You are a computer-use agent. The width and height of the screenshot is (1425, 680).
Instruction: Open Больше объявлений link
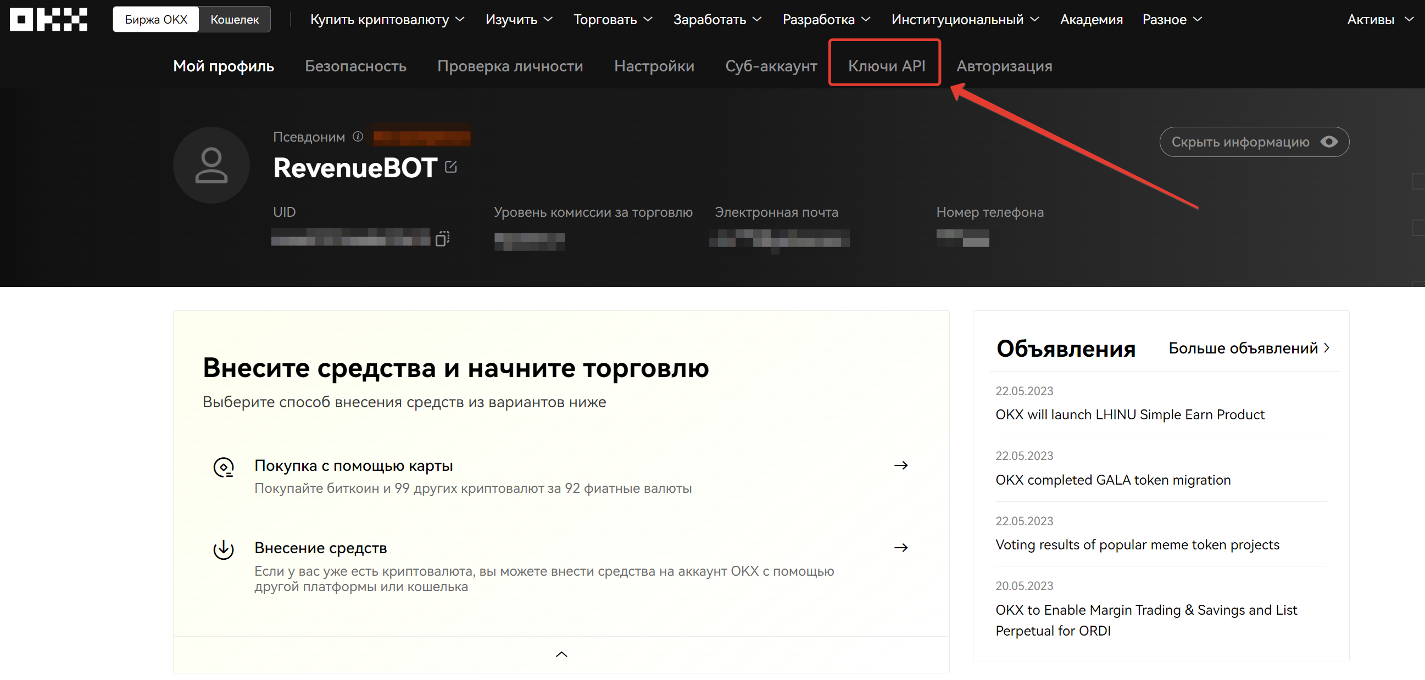point(1249,349)
